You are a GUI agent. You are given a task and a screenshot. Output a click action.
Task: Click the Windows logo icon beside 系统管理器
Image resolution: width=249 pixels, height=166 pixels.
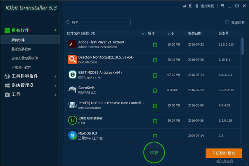click(7, 85)
